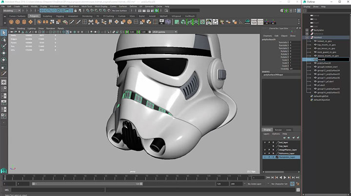Toggle P playback for imagePlanes_Layer
This screenshot has width=351, height=196.
(x=269, y=150)
